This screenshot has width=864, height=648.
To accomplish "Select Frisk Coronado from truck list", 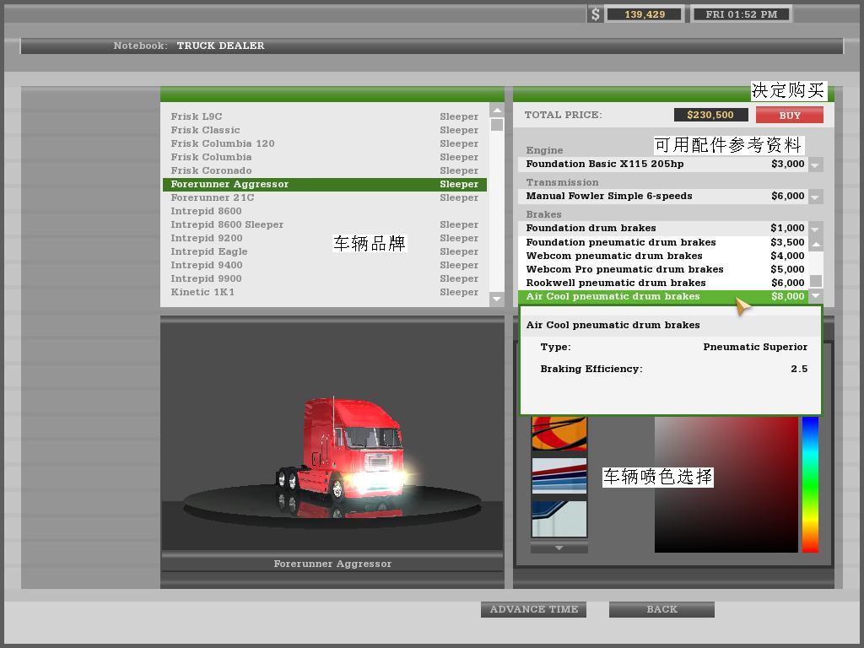I will coord(211,170).
